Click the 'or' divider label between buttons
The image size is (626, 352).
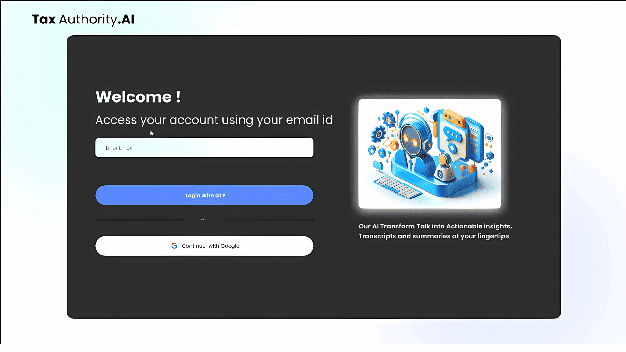tap(202, 219)
